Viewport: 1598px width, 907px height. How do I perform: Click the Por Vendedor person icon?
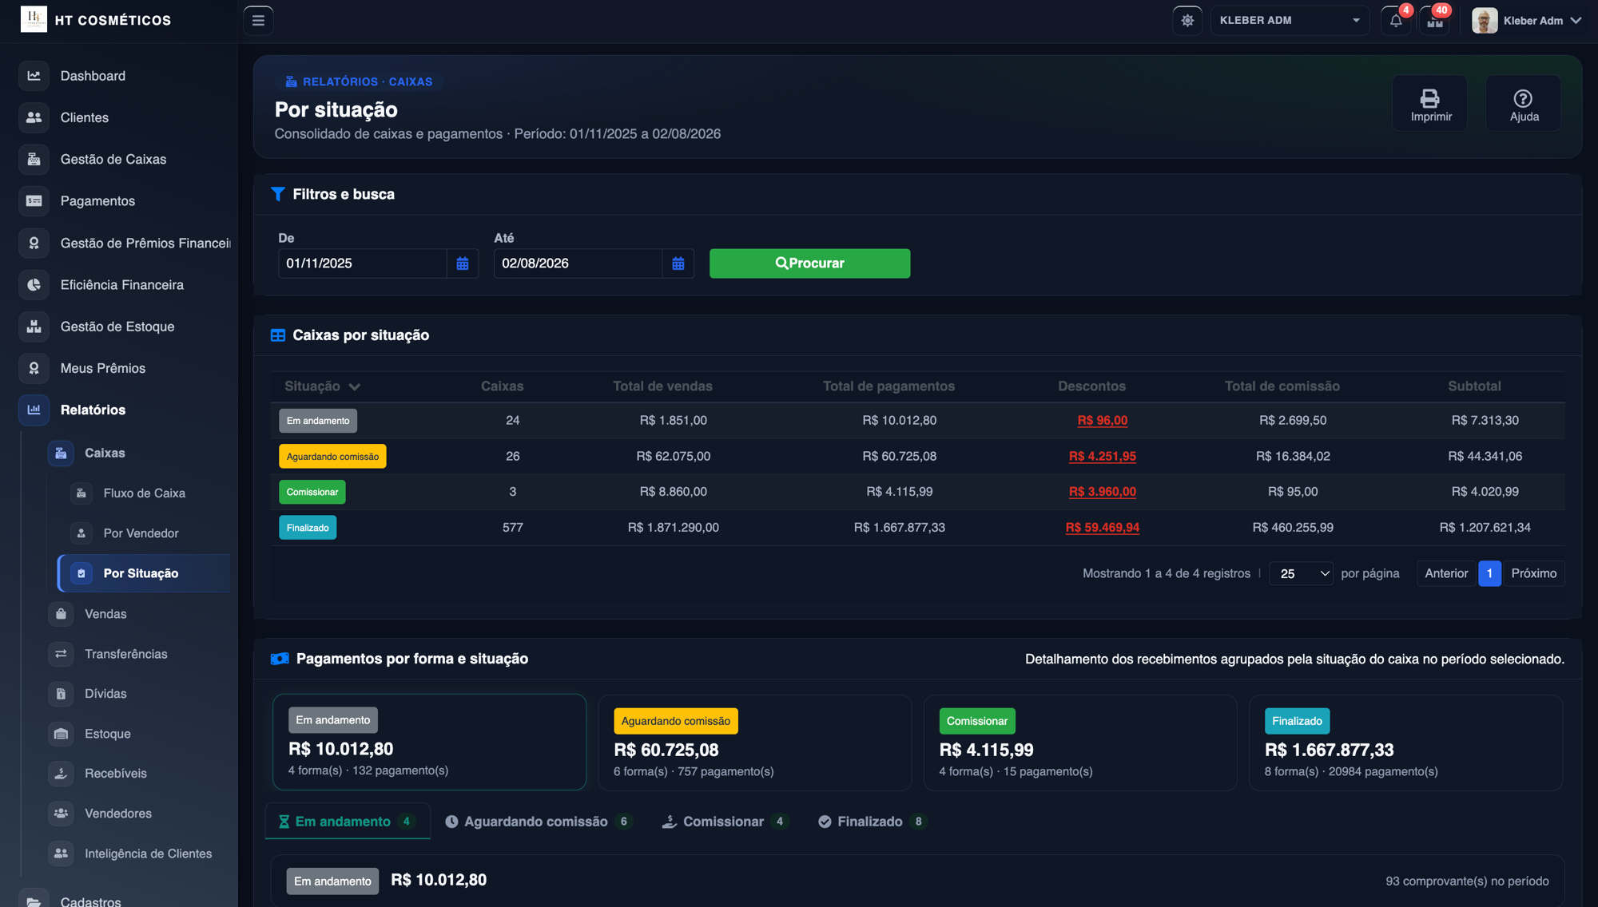[x=81, y=533]
